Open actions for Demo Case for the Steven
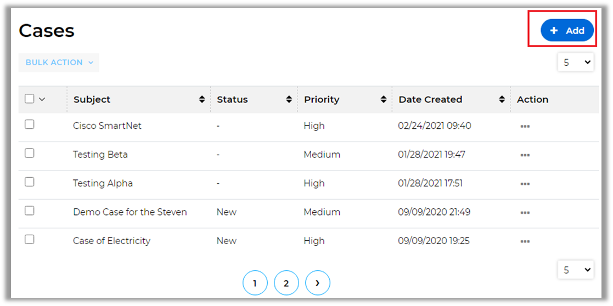This screenshot has height=306, width=613. pyautogui.click(x=525, y=213)
